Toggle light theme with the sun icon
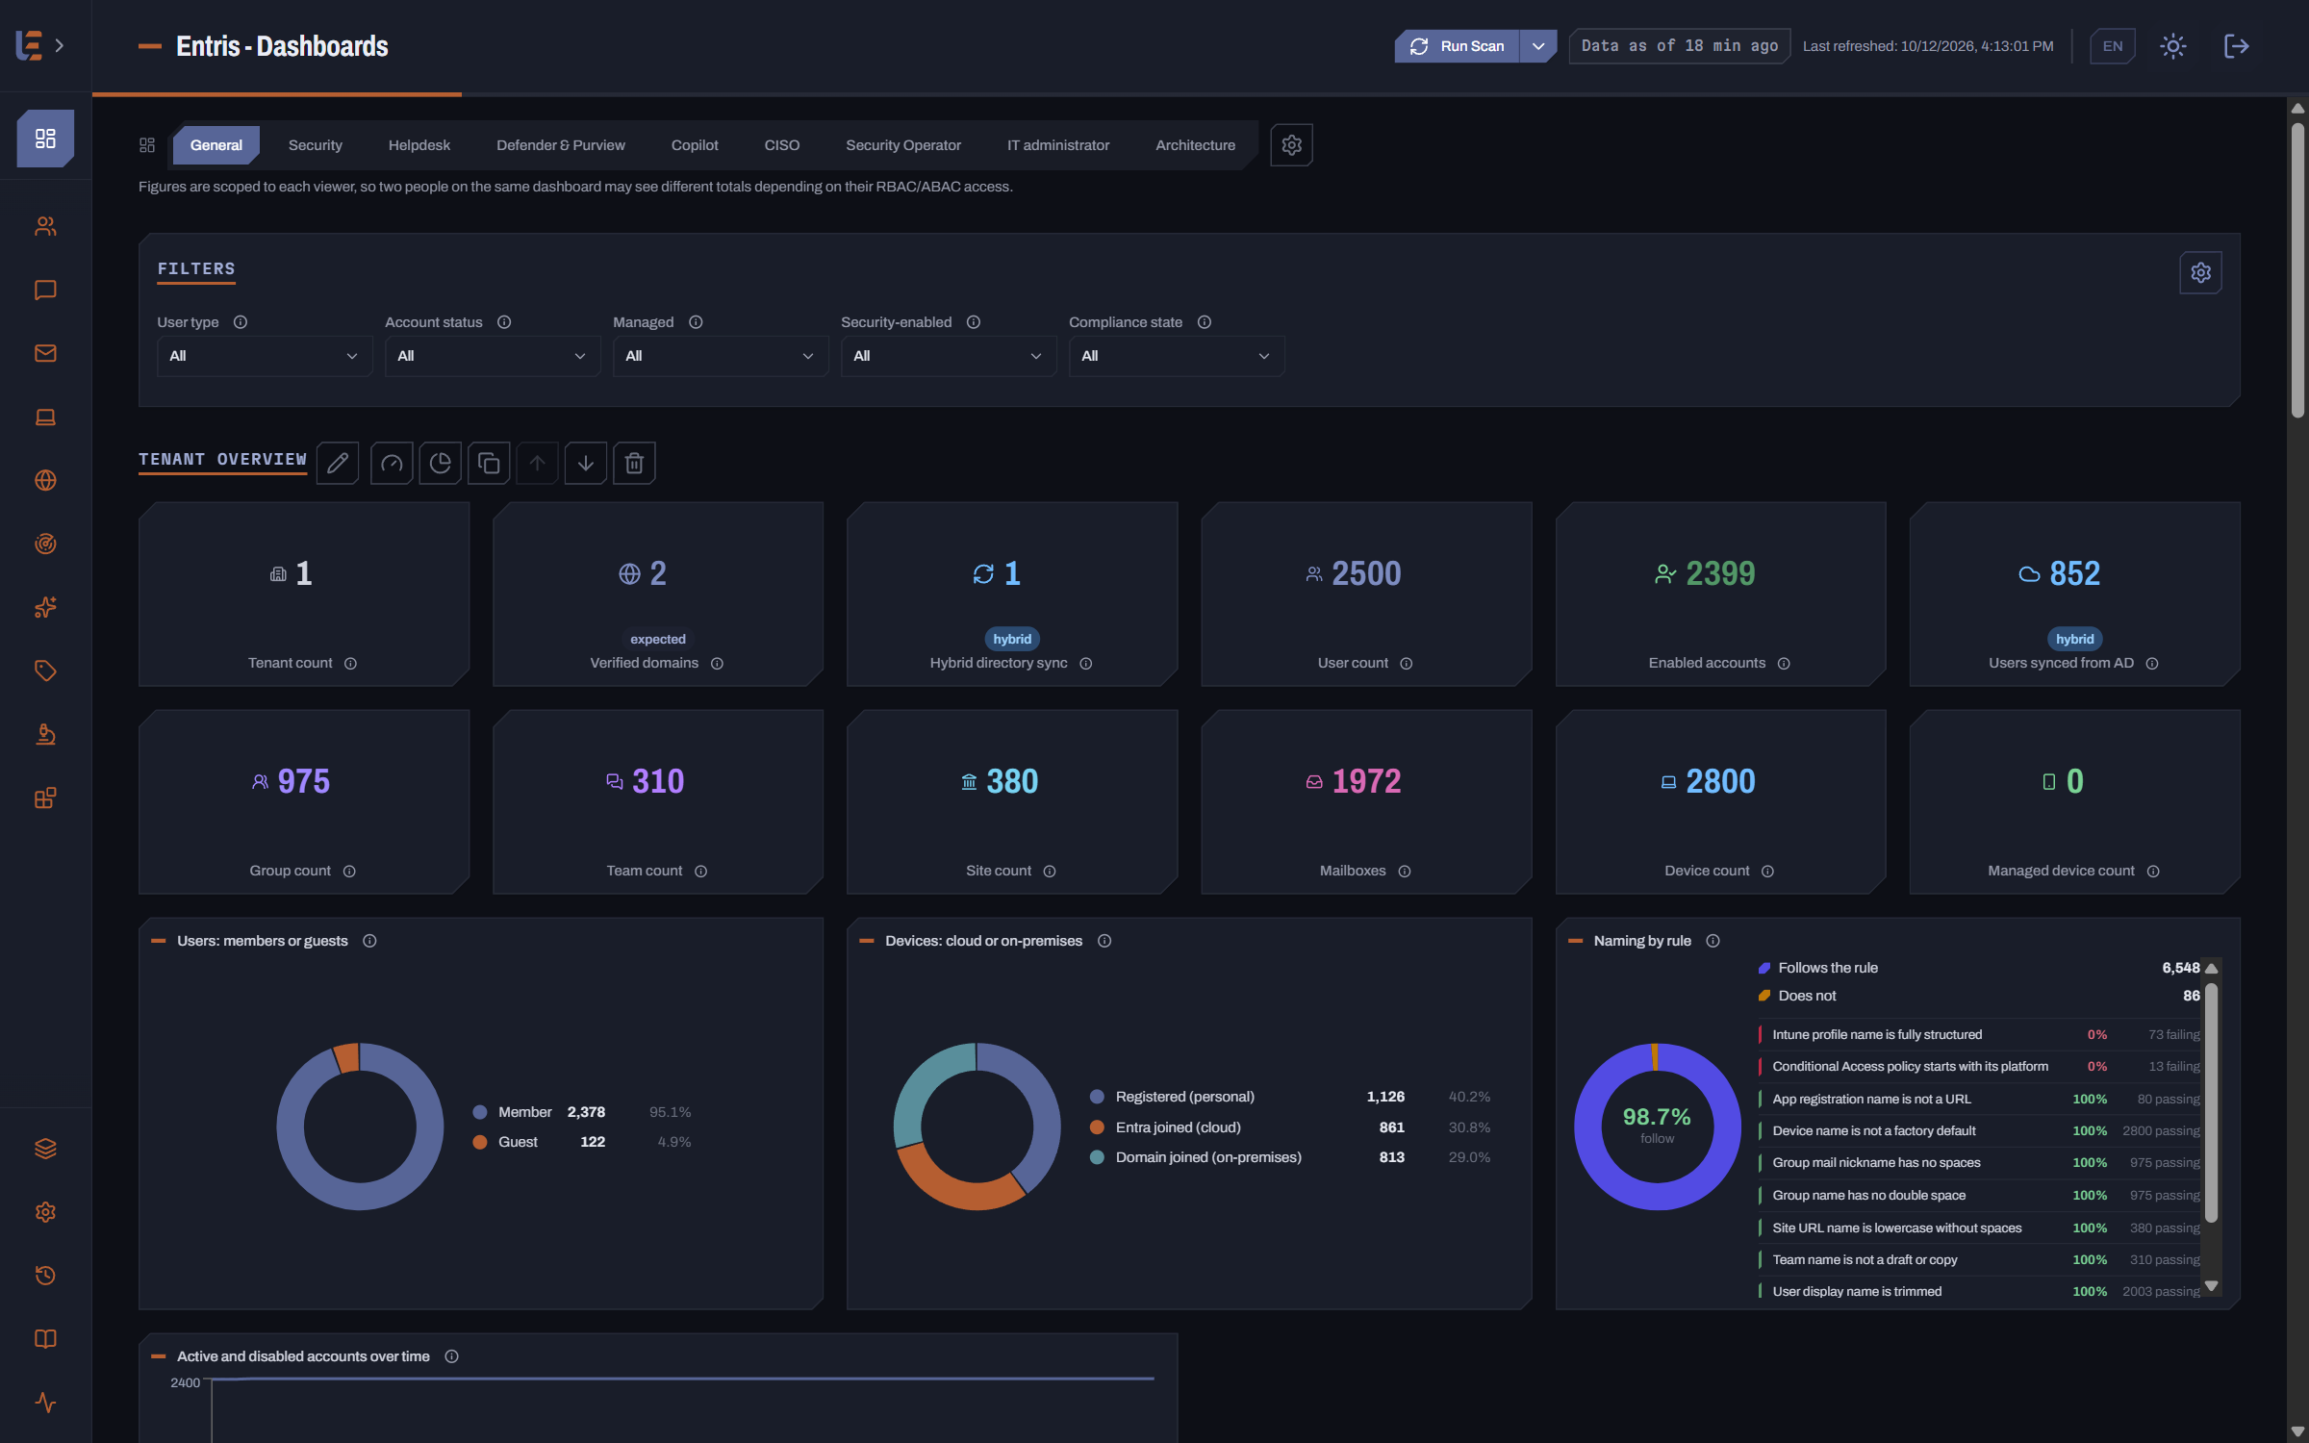The width and height of the screenshot is (2309, 1443). (x=2173, y=46)
